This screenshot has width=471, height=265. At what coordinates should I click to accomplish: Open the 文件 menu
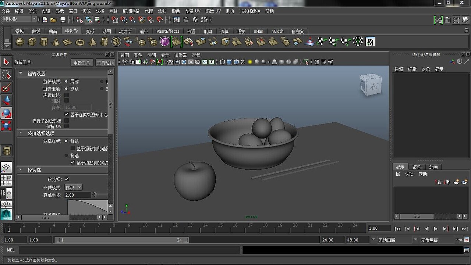(x=6, y=11)
